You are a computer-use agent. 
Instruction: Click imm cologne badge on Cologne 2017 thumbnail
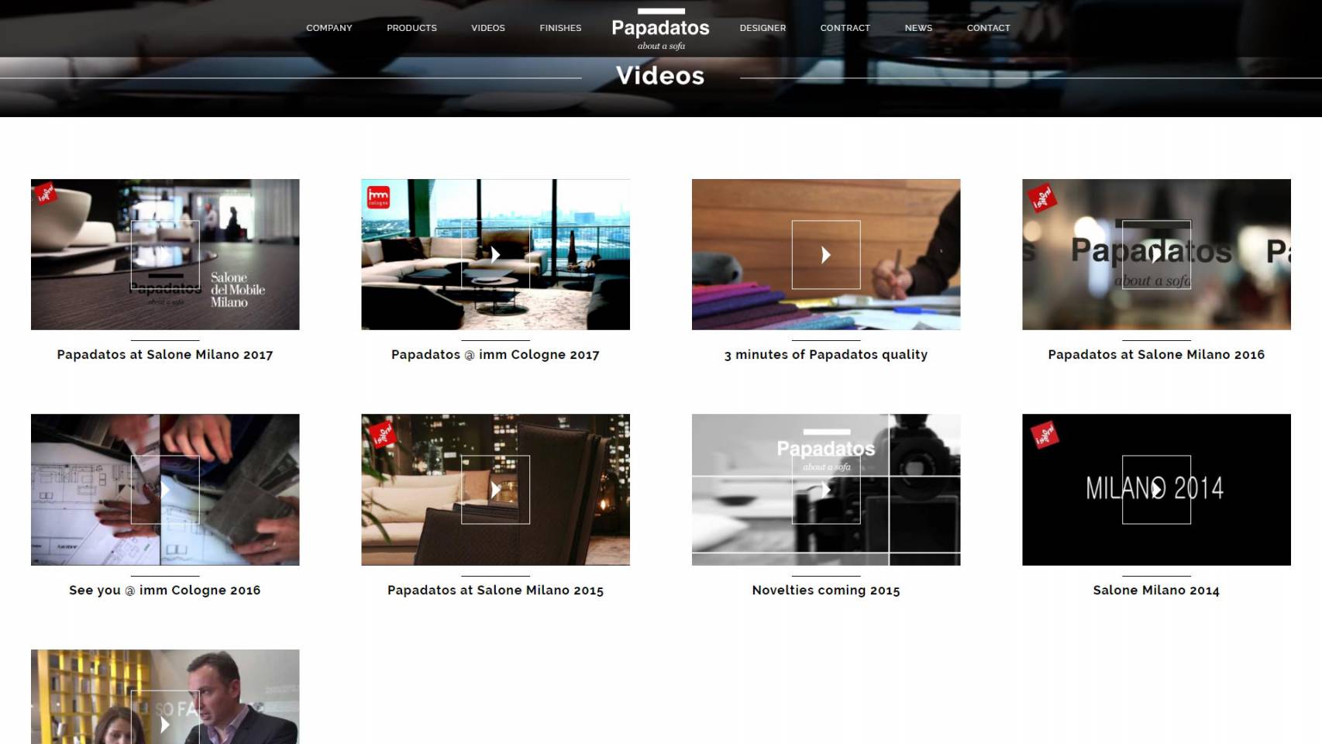[x=378, y=197]
